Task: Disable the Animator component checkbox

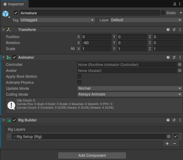Action: pos(14,57)
